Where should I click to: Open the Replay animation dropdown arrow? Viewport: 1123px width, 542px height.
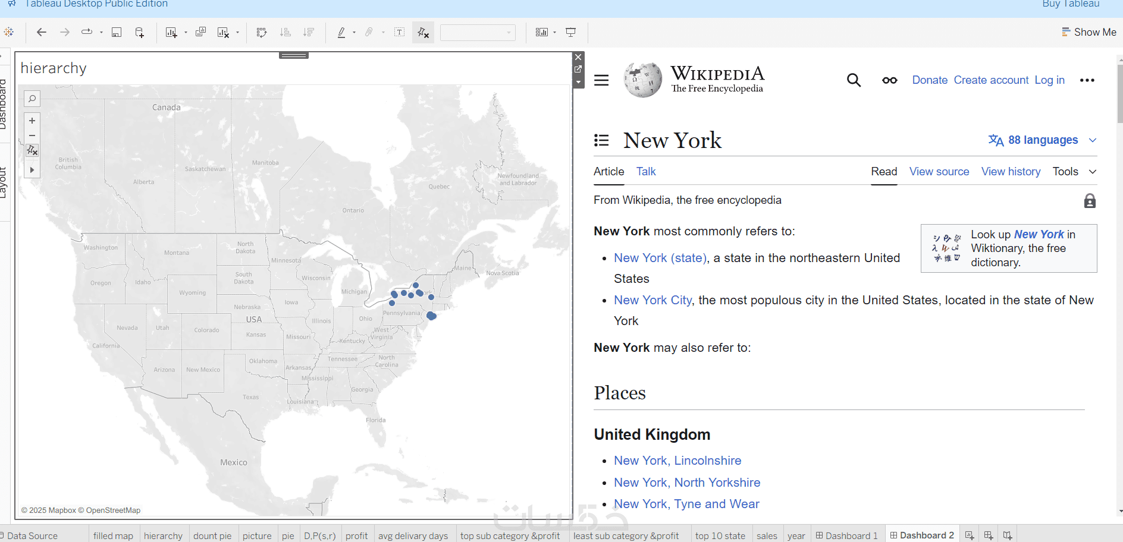click(101, 33)
